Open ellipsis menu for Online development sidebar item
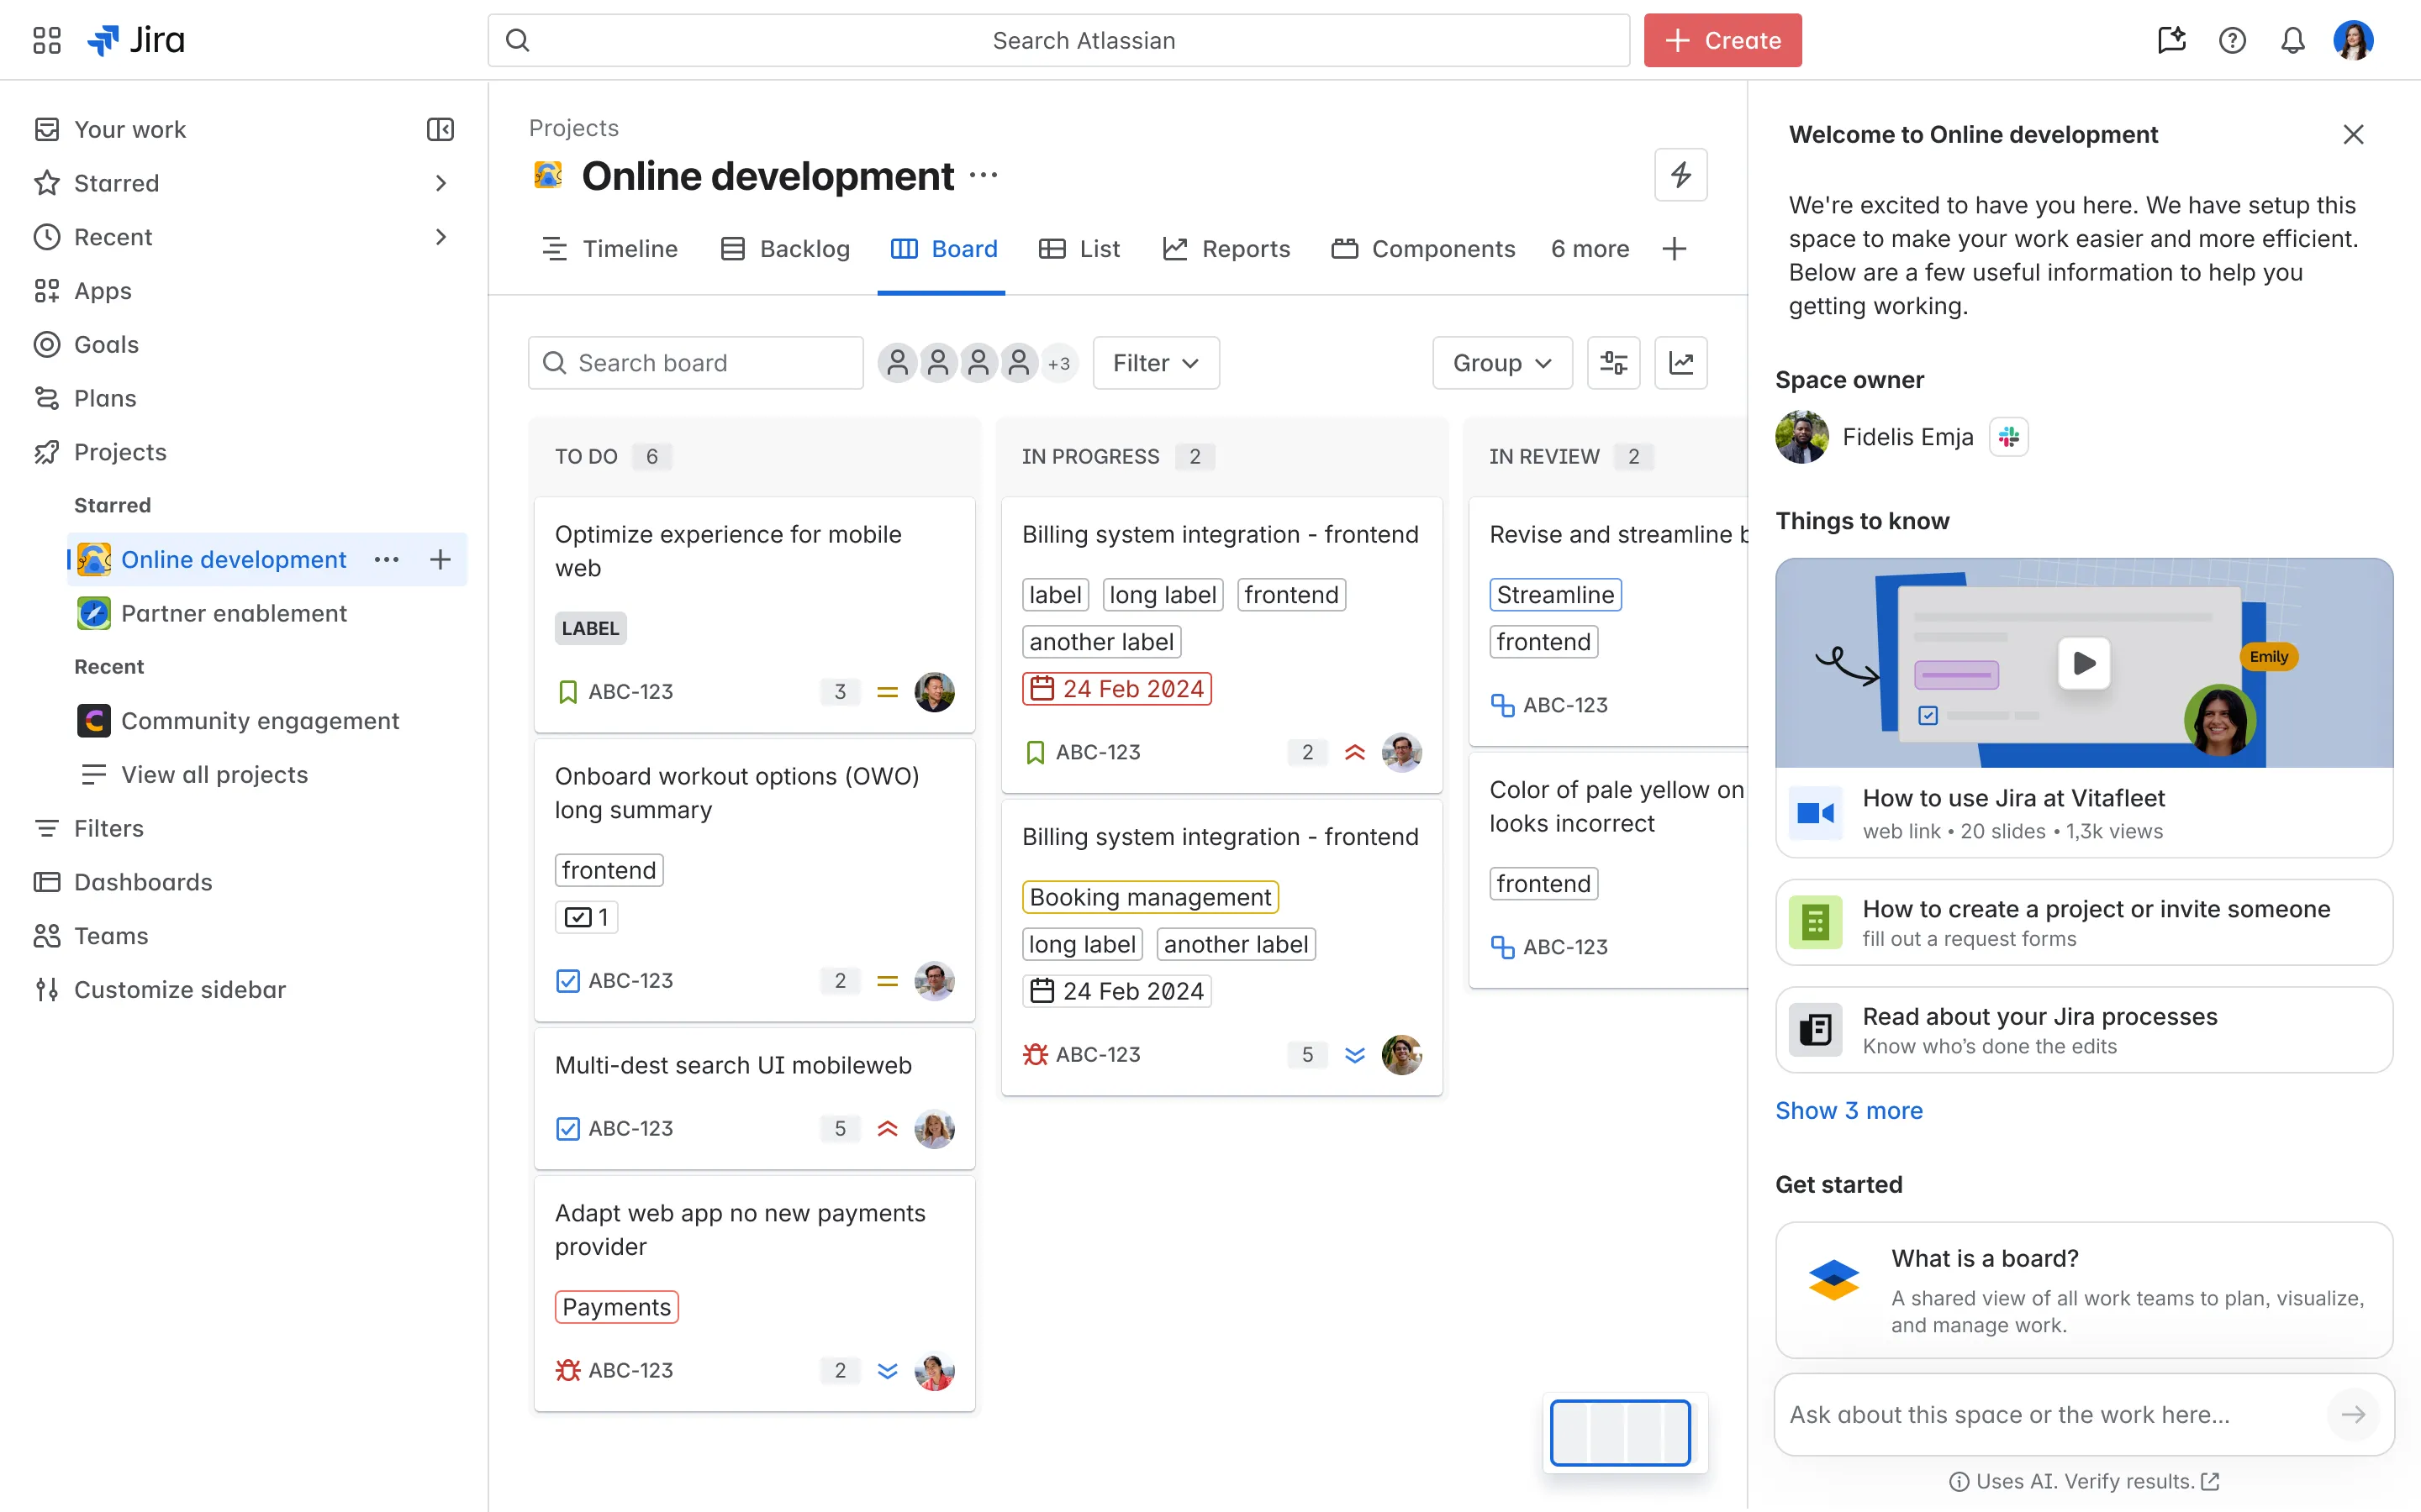The width and height of the screenshot is (2421, 1512). 386,560
